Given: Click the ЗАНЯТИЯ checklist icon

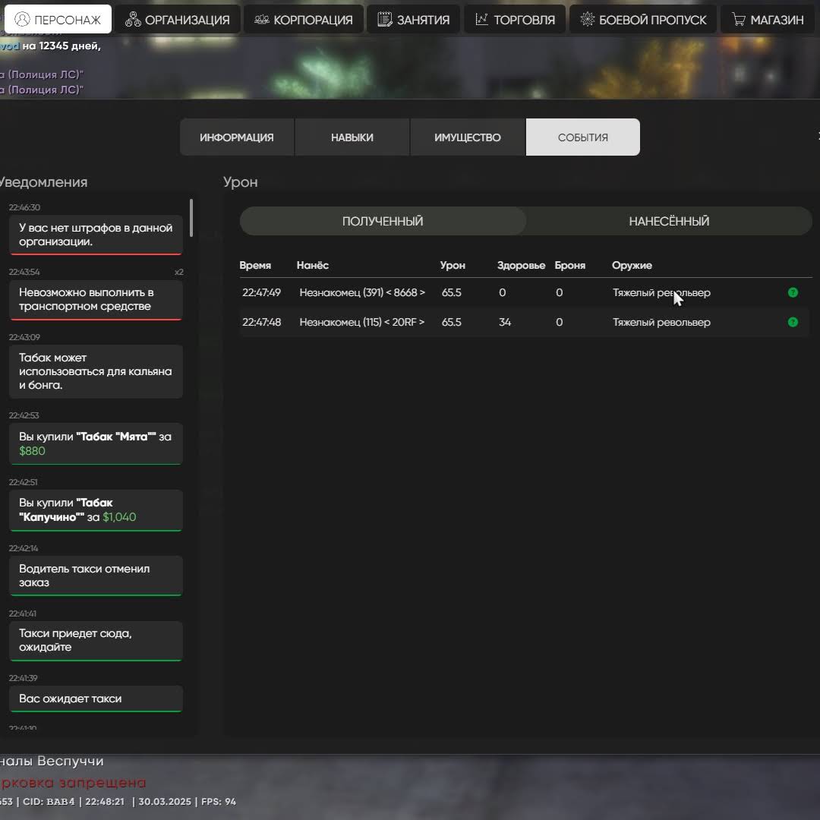Looking at the screenshot, I should pos(385,20).
